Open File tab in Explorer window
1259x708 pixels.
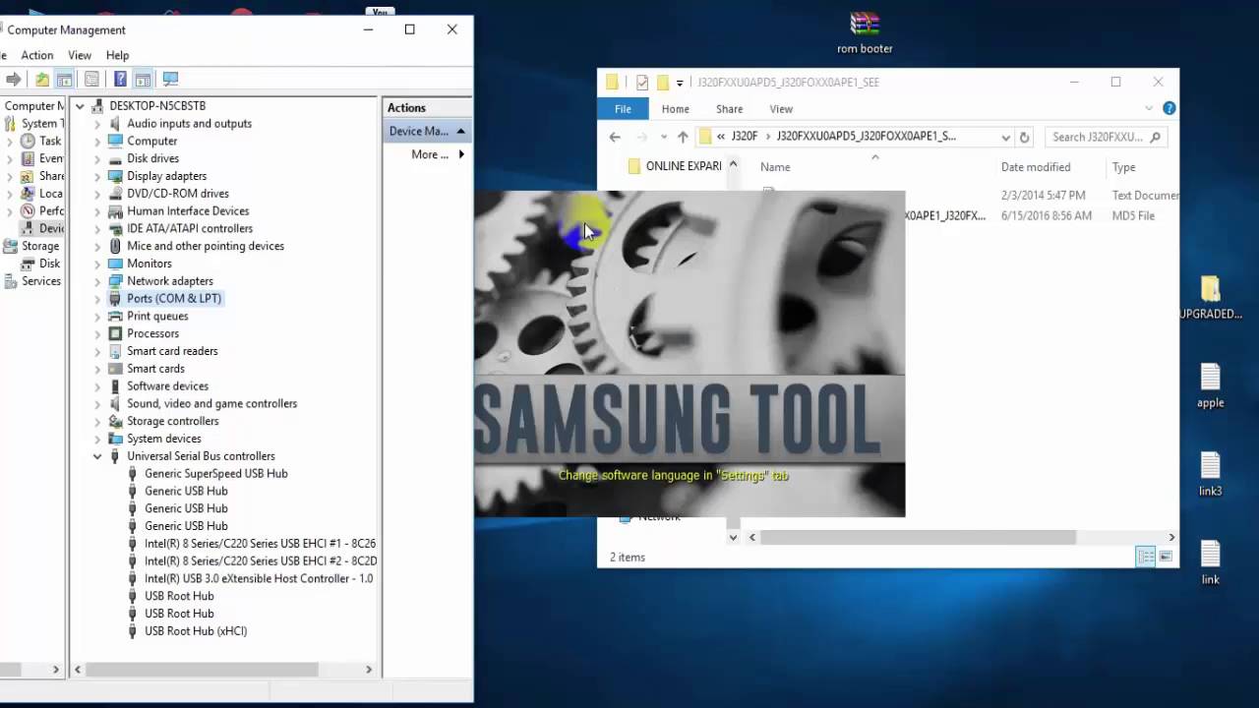[623, 109]
